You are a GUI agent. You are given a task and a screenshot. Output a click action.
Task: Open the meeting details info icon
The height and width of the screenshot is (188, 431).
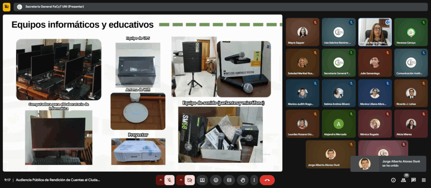point(393,180)
